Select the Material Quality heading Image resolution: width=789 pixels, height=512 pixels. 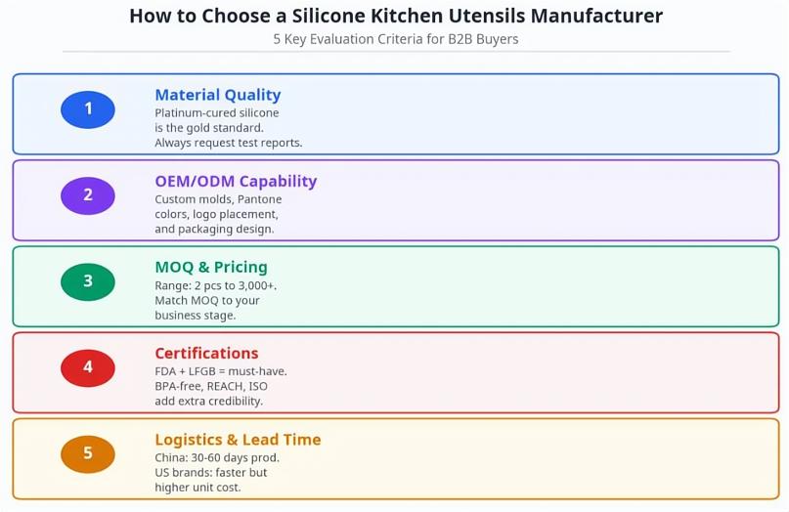[217, 95]
